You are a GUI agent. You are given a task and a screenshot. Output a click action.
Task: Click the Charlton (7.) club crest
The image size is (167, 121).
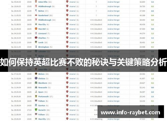[x=36, y=38]
